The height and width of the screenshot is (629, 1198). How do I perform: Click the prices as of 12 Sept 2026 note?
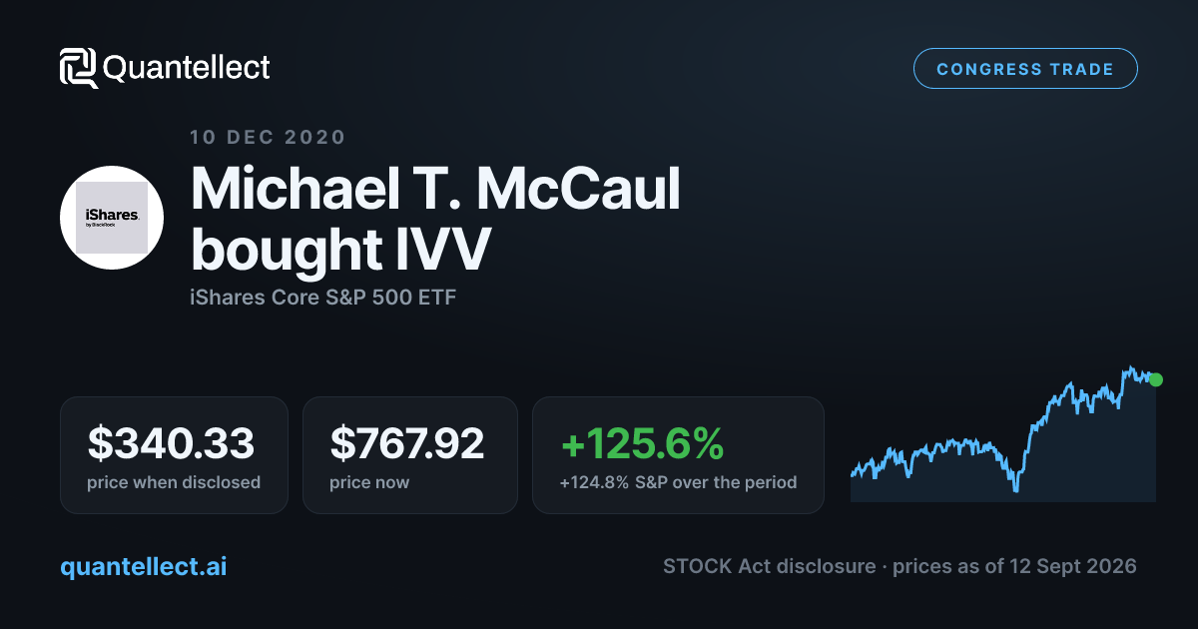point(1014,566)
